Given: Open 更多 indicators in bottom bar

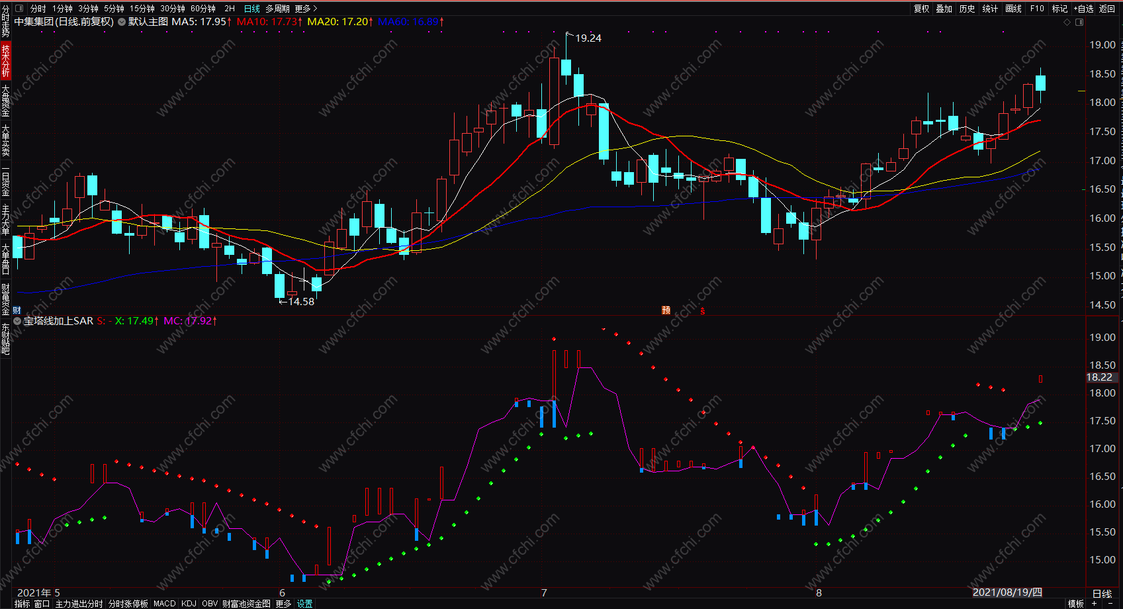Looking at the screenshot, I should (x=283, y=604).
